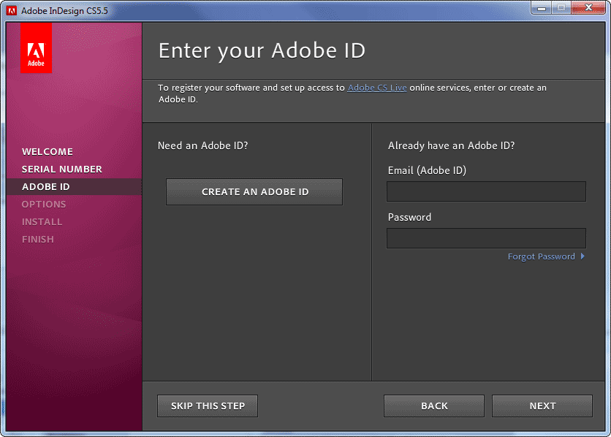
Task: Close the InDesign CS5.5 installer window
Action: pyautogui.click(x=588, y=8)
